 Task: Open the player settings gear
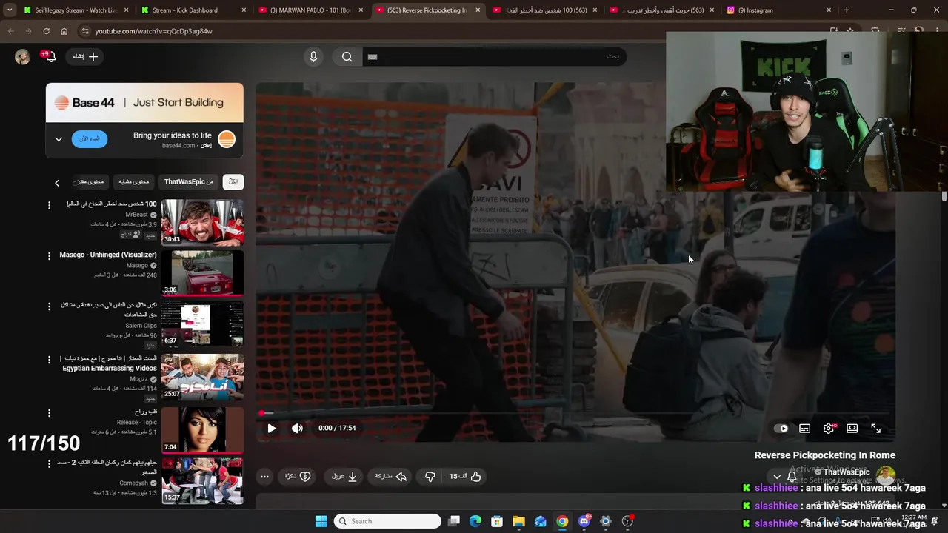tap(828, 428)
